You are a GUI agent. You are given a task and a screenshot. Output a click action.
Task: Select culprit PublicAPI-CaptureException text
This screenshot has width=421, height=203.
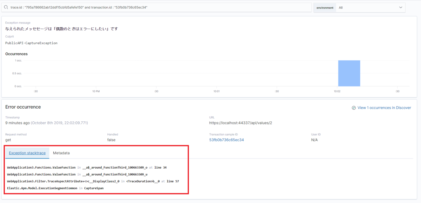pos(31,43)
